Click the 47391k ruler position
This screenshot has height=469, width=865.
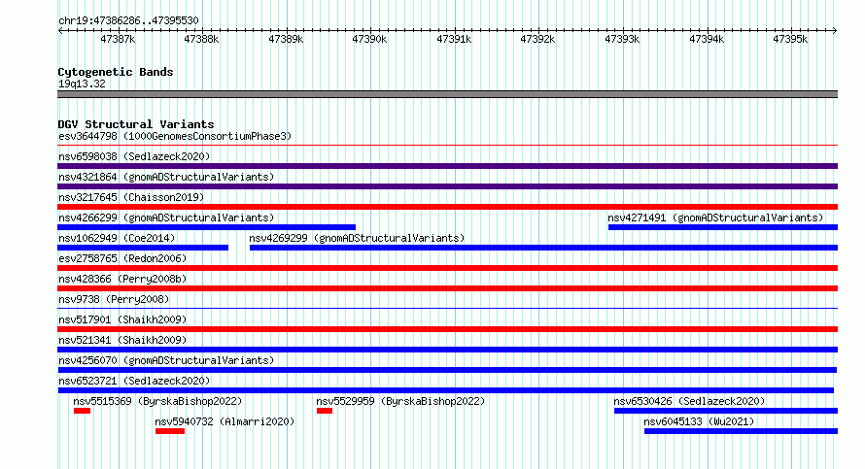(455, 39)
